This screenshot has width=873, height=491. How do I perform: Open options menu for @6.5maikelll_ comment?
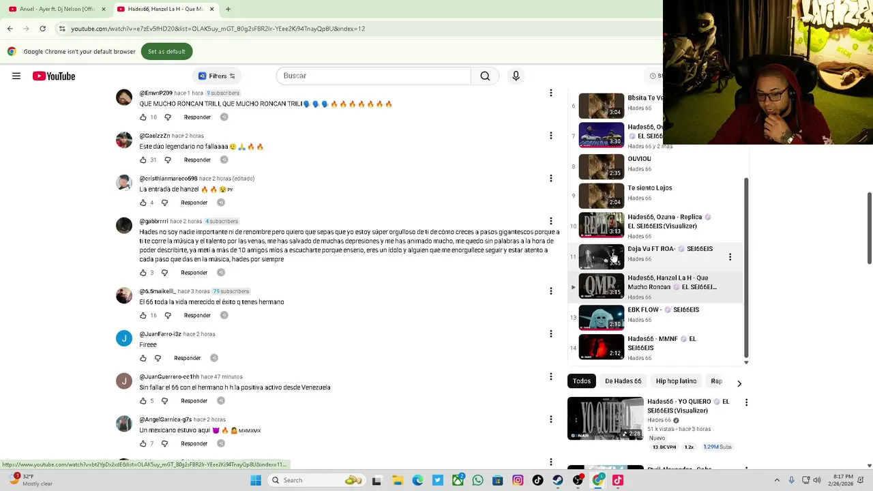(x=551, y=291)
